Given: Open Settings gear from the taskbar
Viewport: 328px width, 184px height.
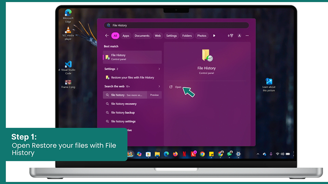Looking at the screenshot, I should click(x=238, y=154).
